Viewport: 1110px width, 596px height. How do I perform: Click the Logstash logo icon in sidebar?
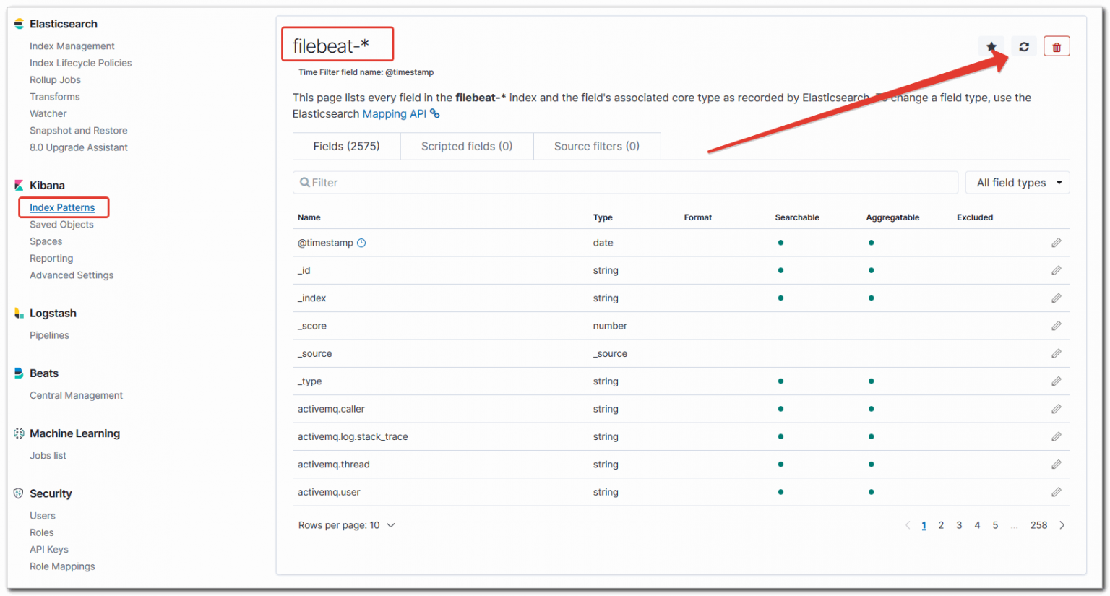(x=19, y=313)
